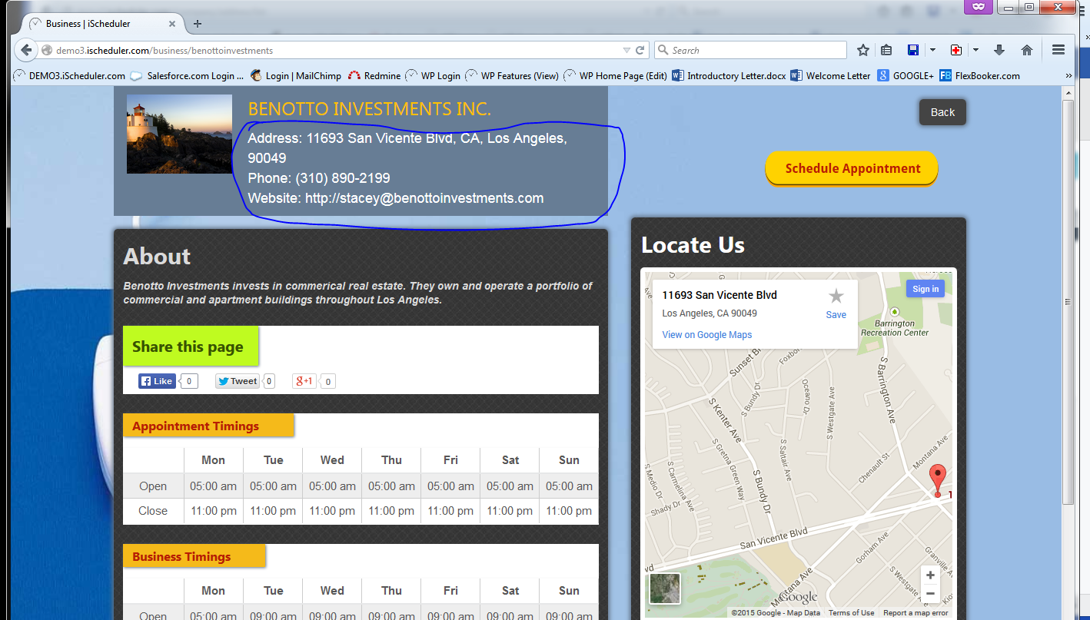Click the About heading
The image size is (1090, 620).
[x=157, y=257]
